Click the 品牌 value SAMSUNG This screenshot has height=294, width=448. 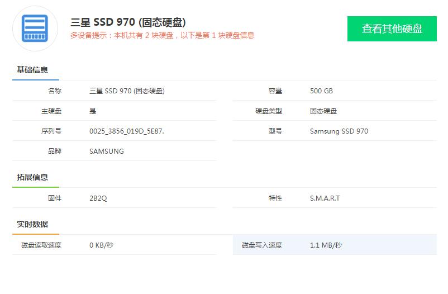(106, 151)
